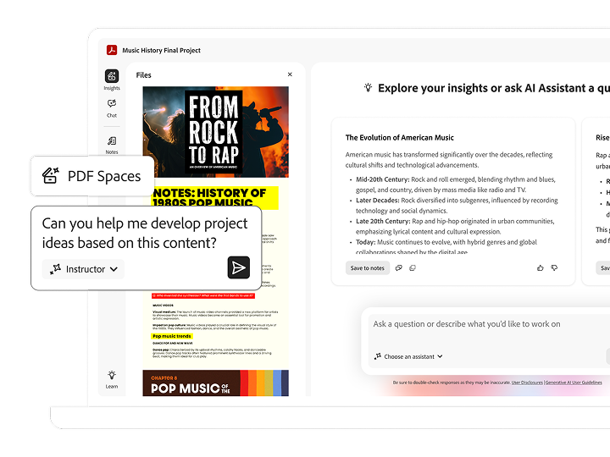610x457 pixels.
Task: Click sparkle icon beside Choose an assistant
Action: 377,356
